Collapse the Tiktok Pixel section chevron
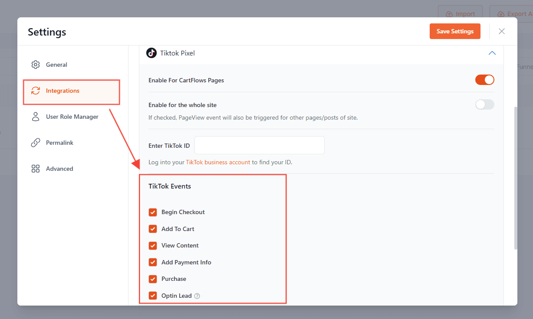 (x=492, y=53)
